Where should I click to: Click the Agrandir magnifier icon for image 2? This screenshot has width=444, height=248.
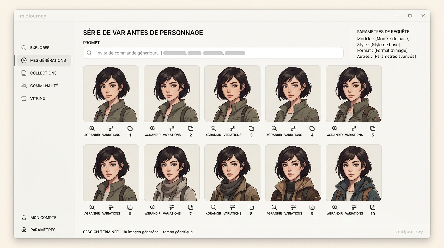[x=153, y=129]
